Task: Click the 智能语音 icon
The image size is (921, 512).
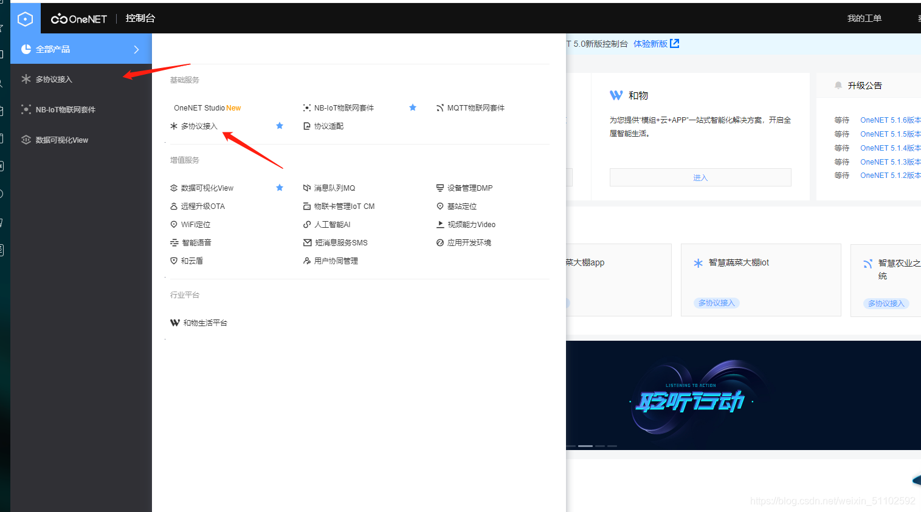Action: point(174,243)
